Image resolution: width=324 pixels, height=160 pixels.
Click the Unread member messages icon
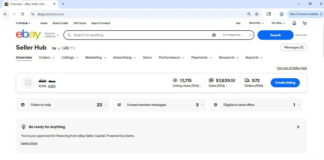[119, 105]
